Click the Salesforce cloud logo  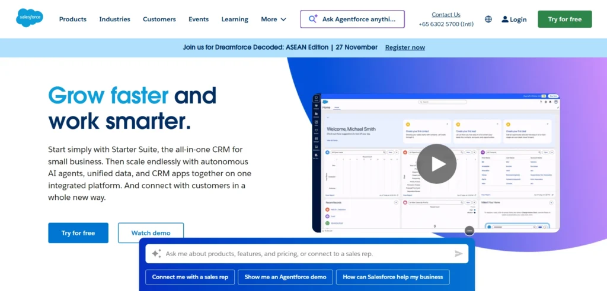pos(30,18)
